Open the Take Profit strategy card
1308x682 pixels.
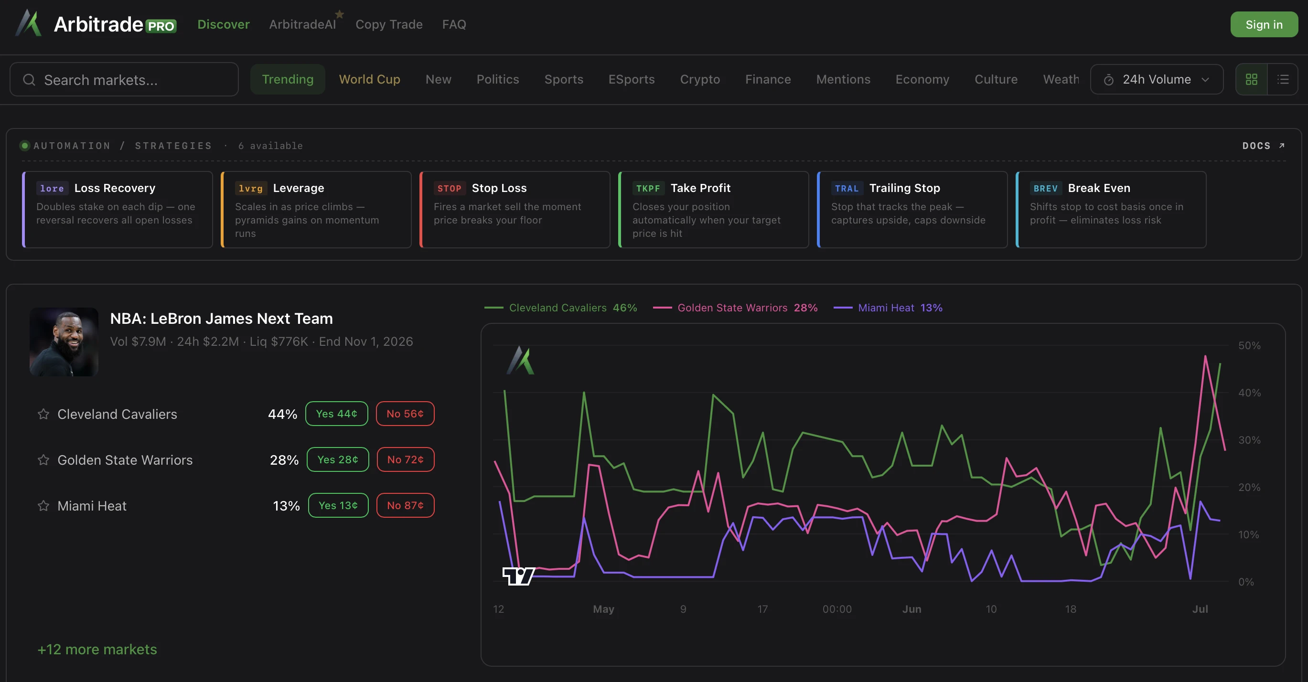point(713,210)
